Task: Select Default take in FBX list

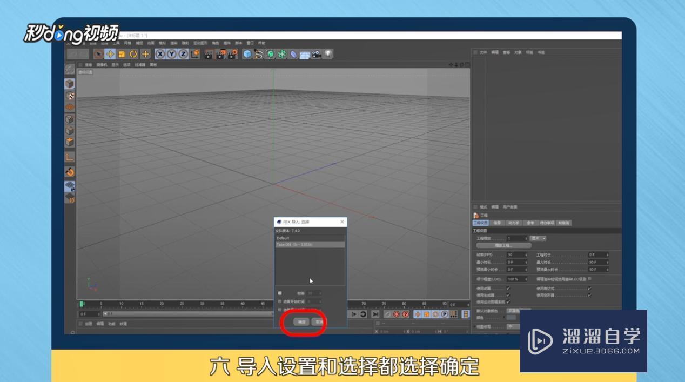Action: (310, 238)
